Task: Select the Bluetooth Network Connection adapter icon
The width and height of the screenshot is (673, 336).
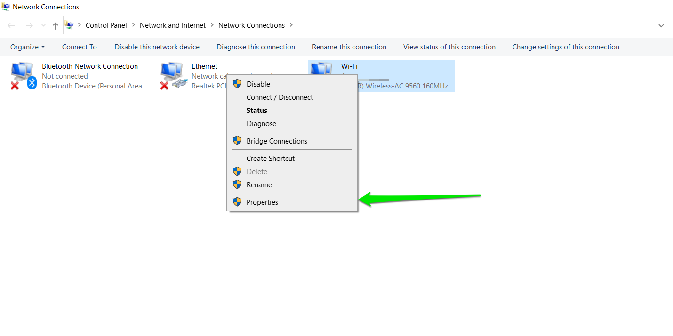Action: (24, 76)
